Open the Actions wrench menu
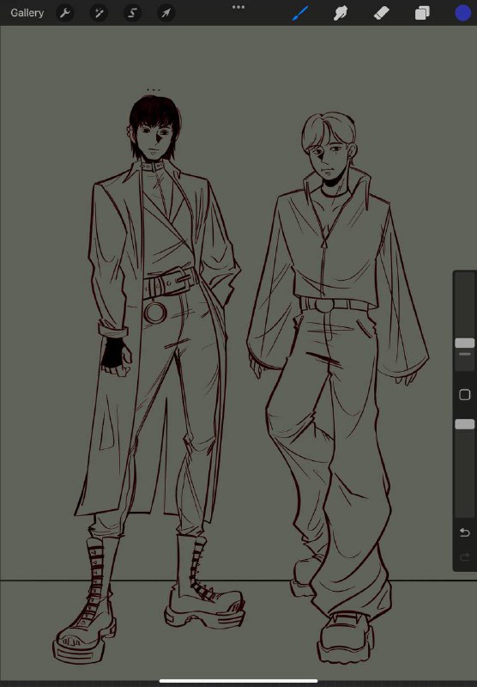Image resolution: width=477 pixels, height=687 pixels. (x=64, y=13)
